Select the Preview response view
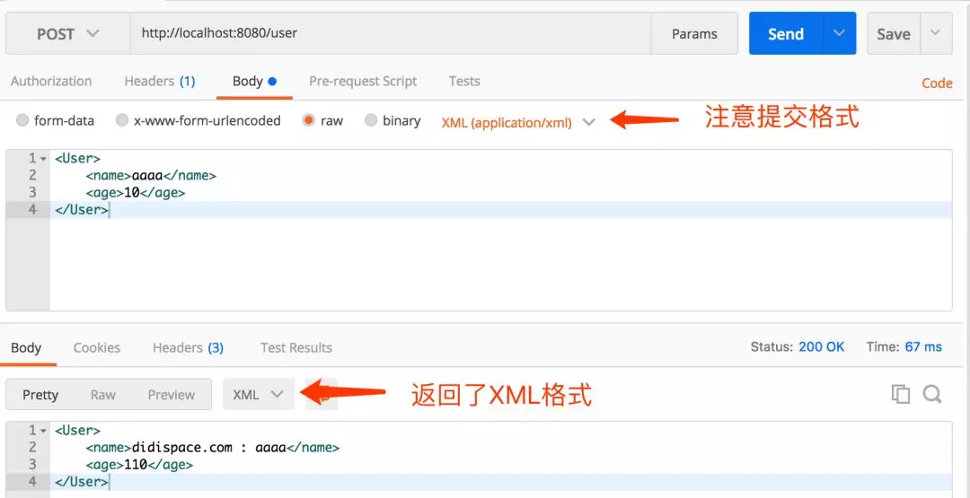This screenshot has height=498, width=970. [172, 394]
